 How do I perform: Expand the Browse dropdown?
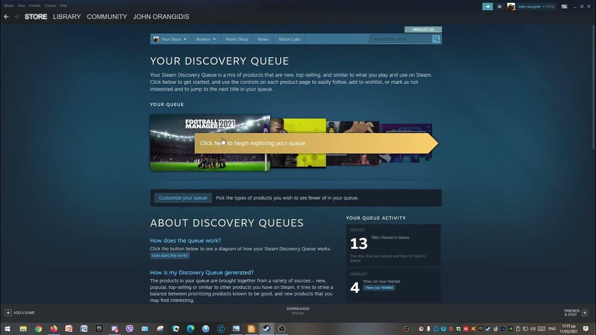coord(206,39)
